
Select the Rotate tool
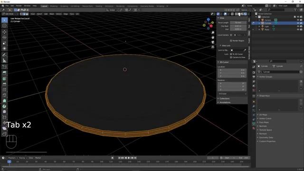point(4,38)
